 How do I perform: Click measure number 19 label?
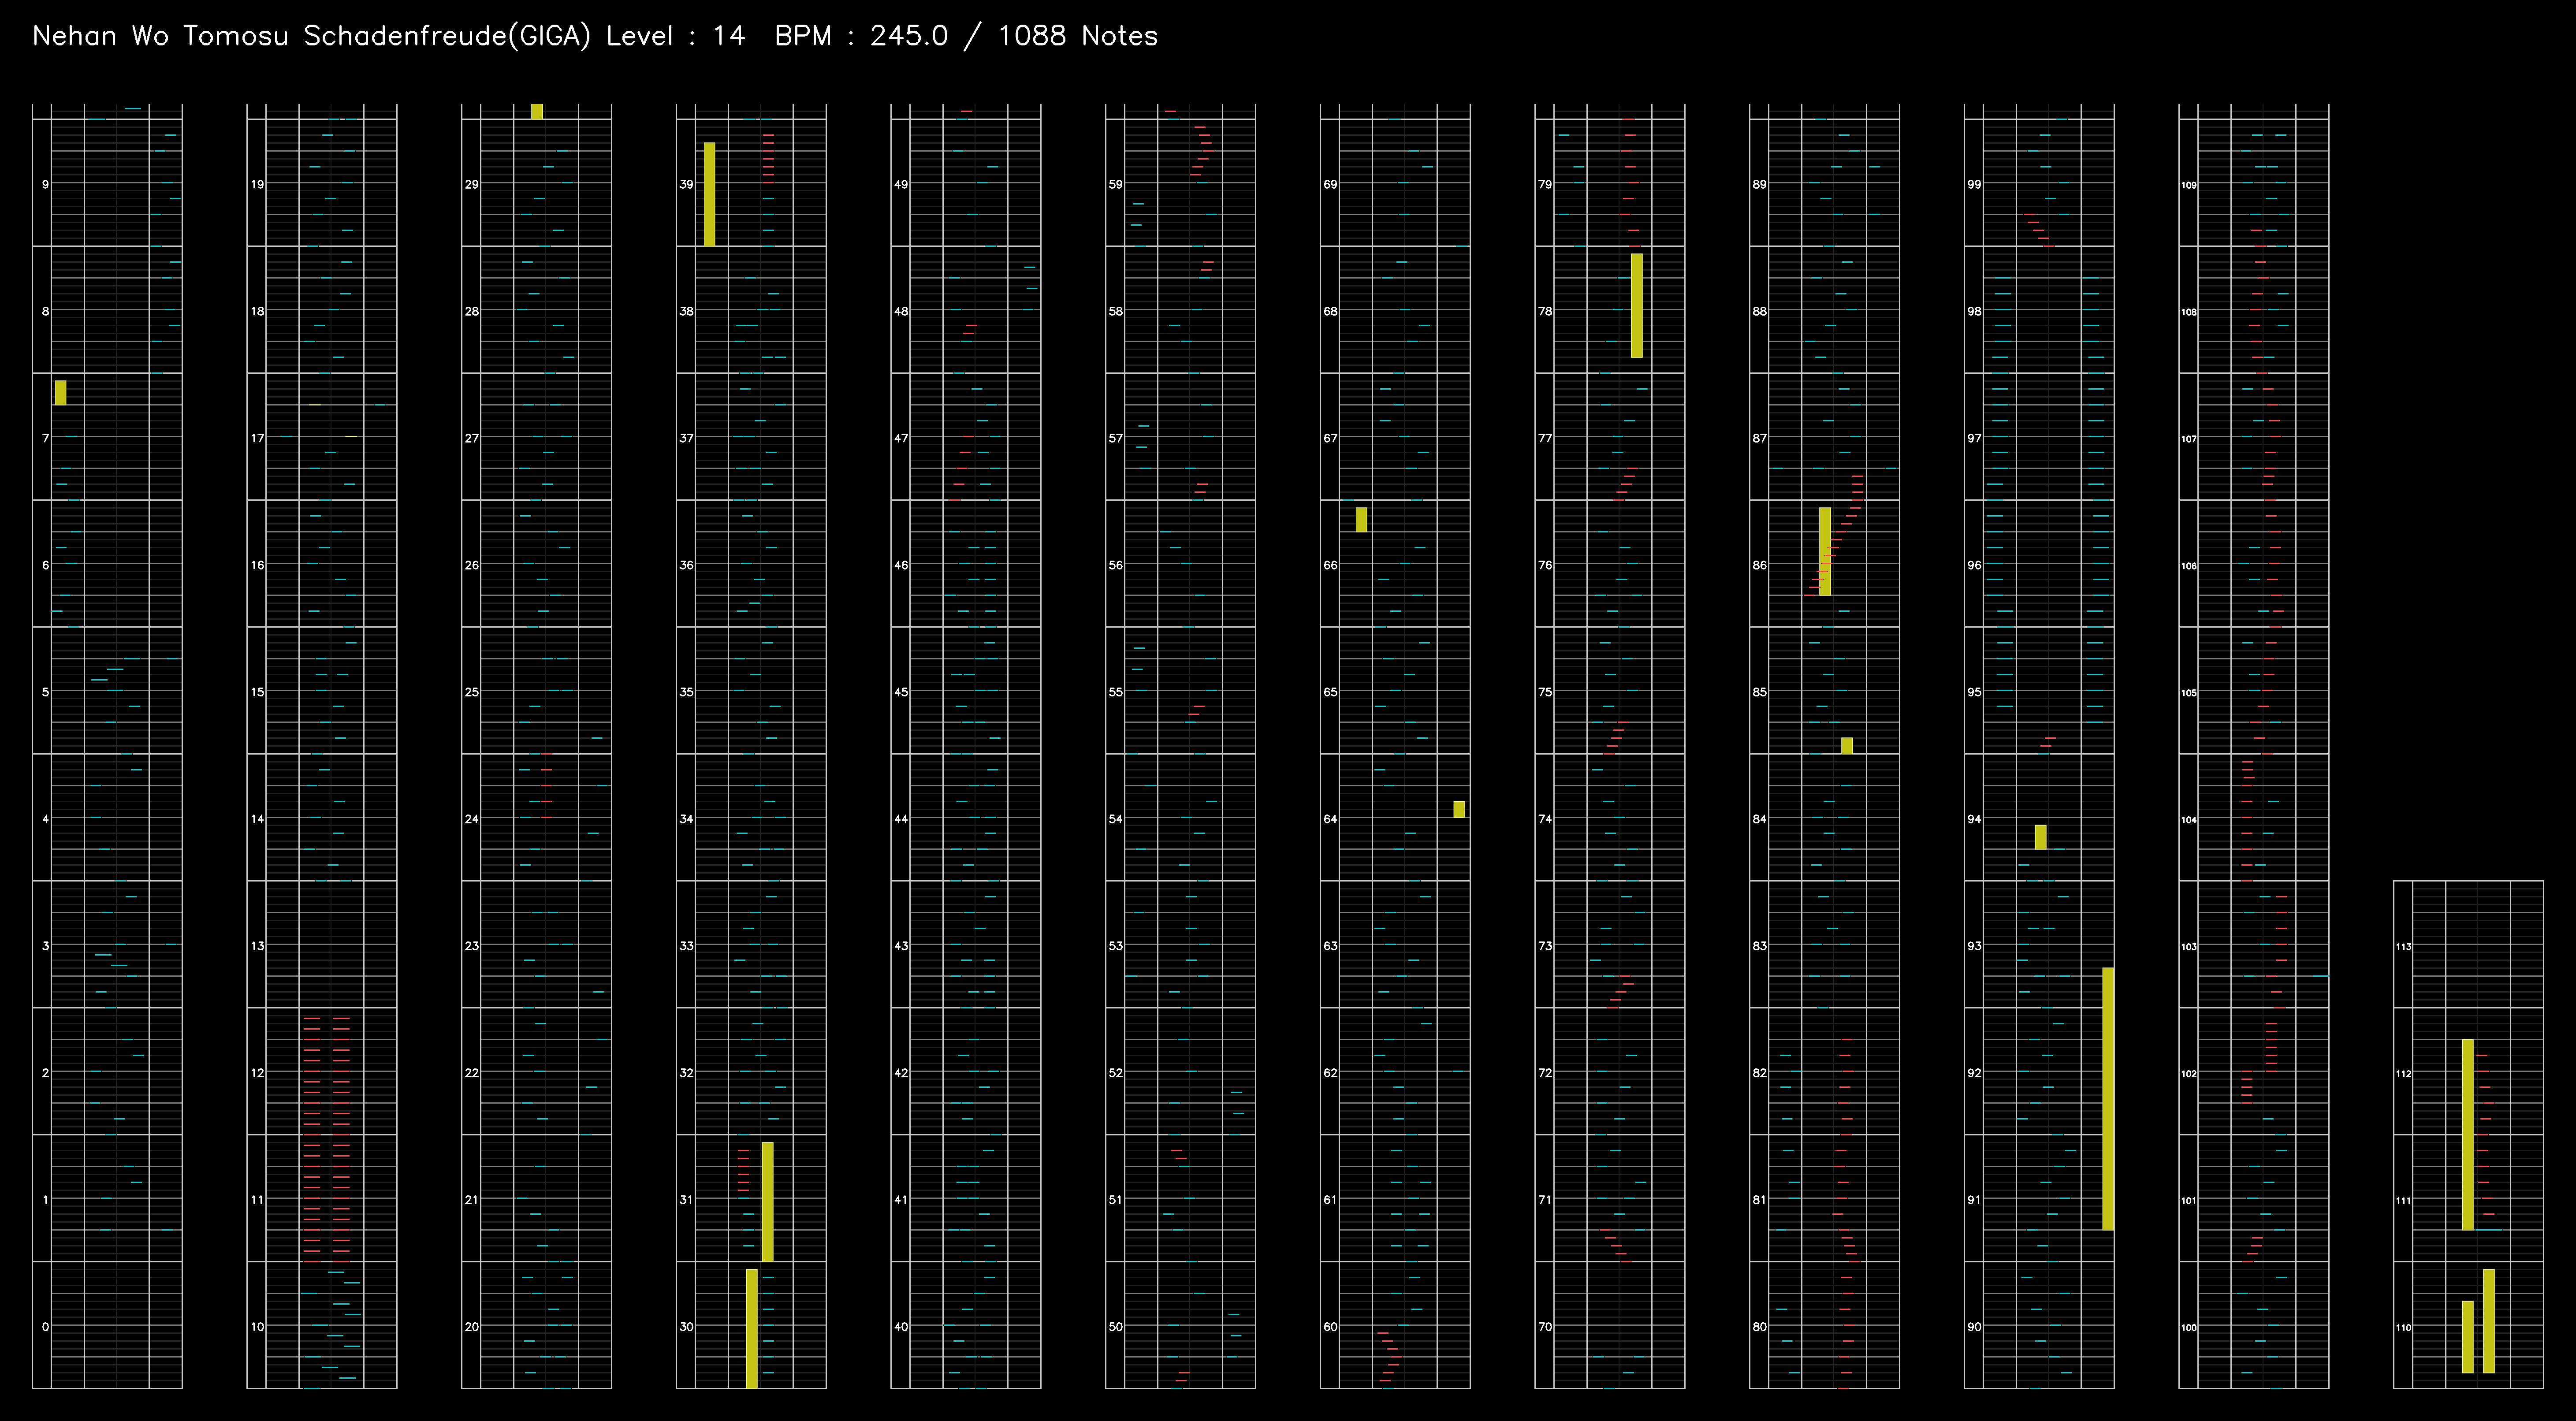tap(258, 184)
